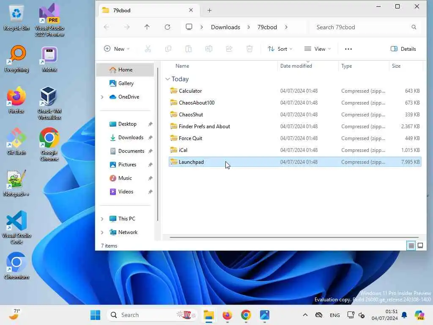Screen dimensions: 433x325
Task: Open the New item dropdown
Action: [117, 49]
